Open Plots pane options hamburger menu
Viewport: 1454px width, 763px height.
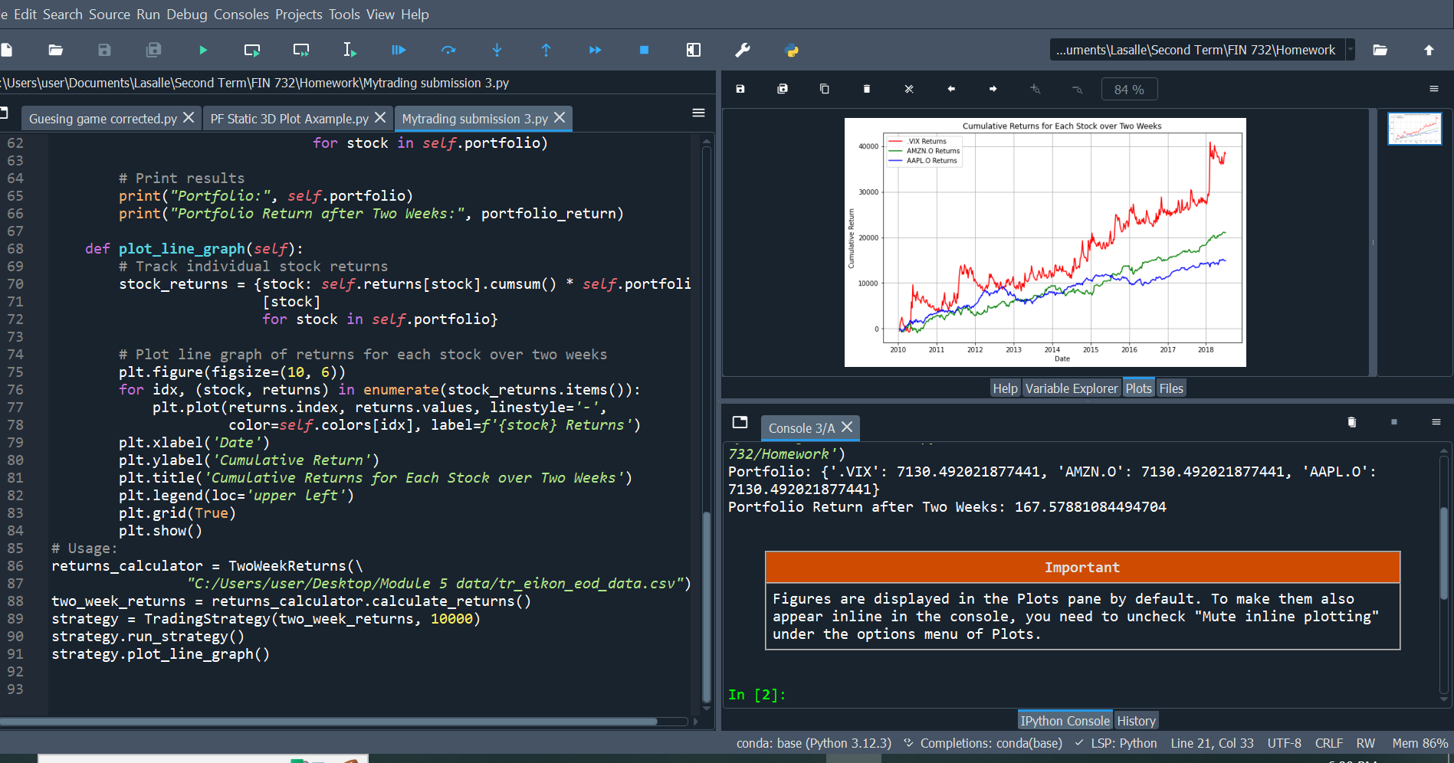(1434, 89)
